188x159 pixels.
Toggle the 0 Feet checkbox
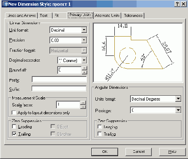pyautogui.click(x=53, y=127)
